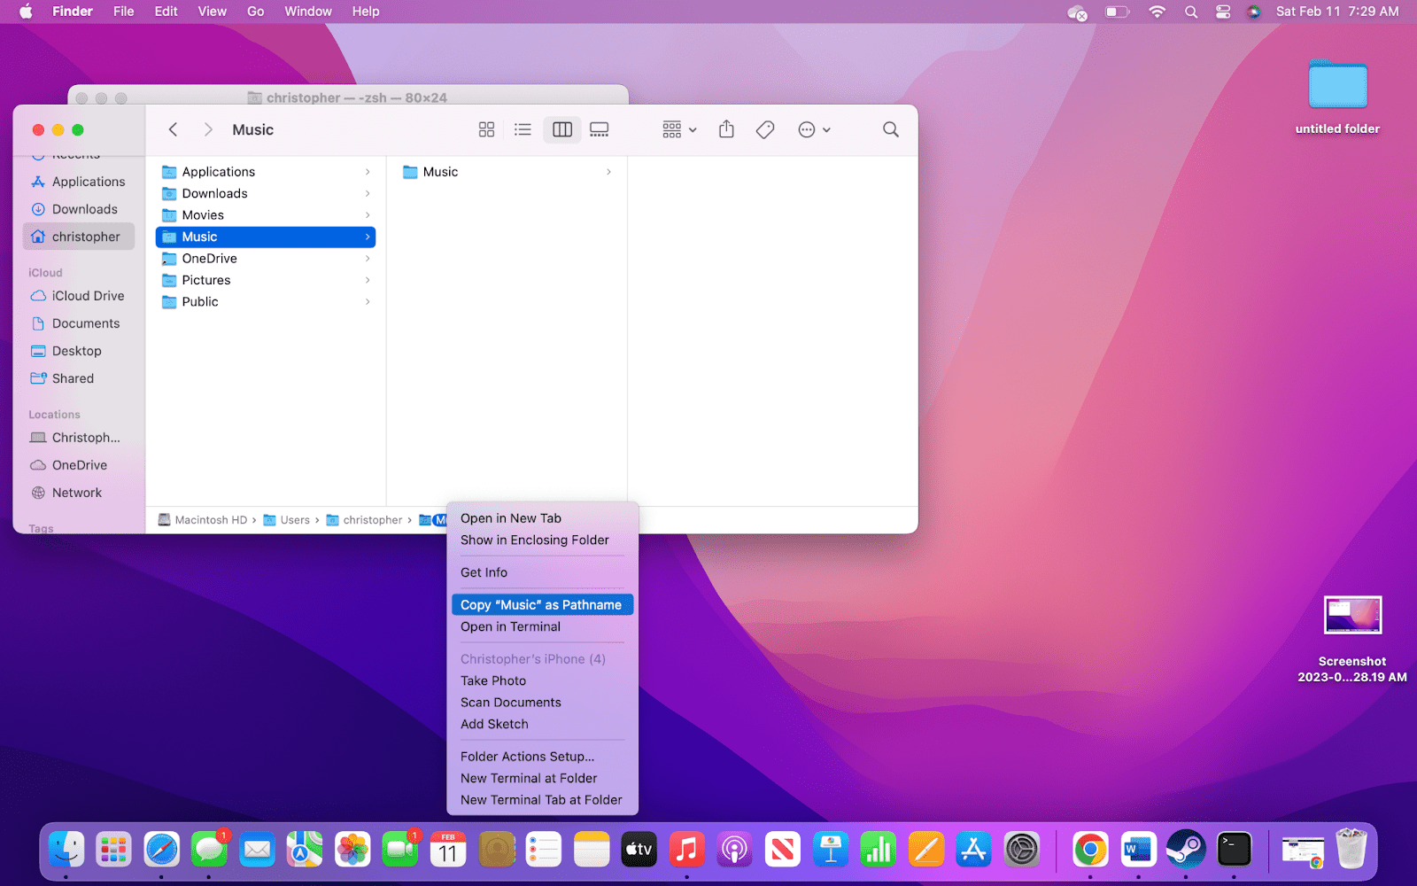Go forward with the Finder forward arrow
1417x886 pixels.
pos(208,129)
